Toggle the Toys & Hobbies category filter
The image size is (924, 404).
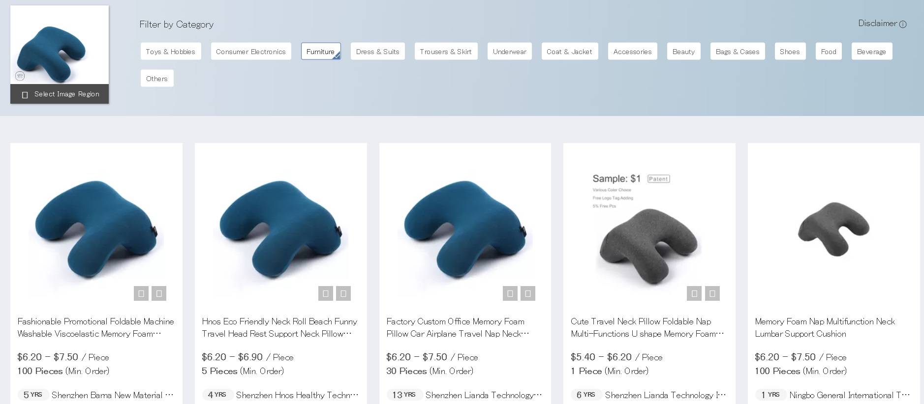pos(171,51)
